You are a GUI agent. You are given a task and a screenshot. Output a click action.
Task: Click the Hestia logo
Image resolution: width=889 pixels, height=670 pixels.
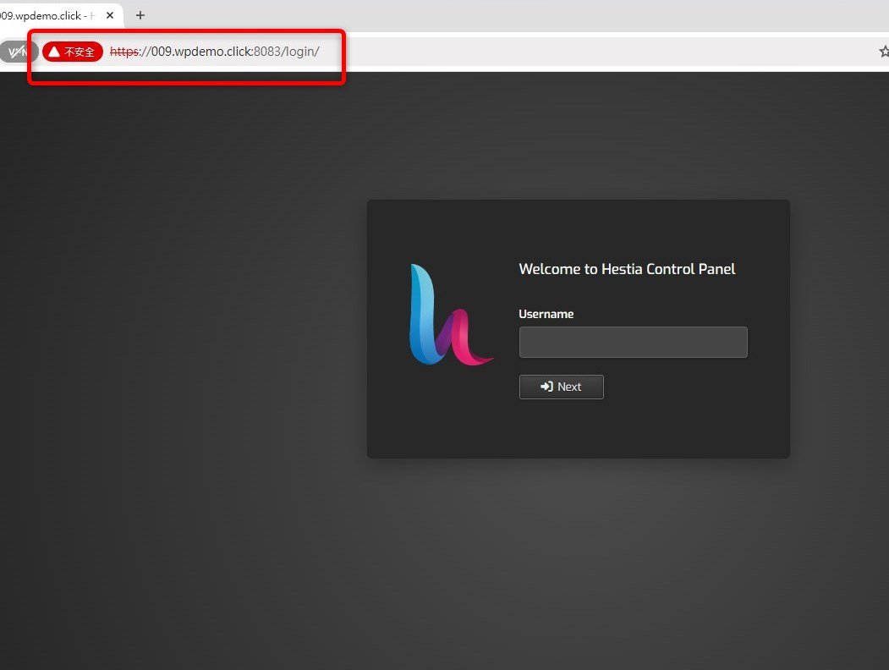click(452, 315)
